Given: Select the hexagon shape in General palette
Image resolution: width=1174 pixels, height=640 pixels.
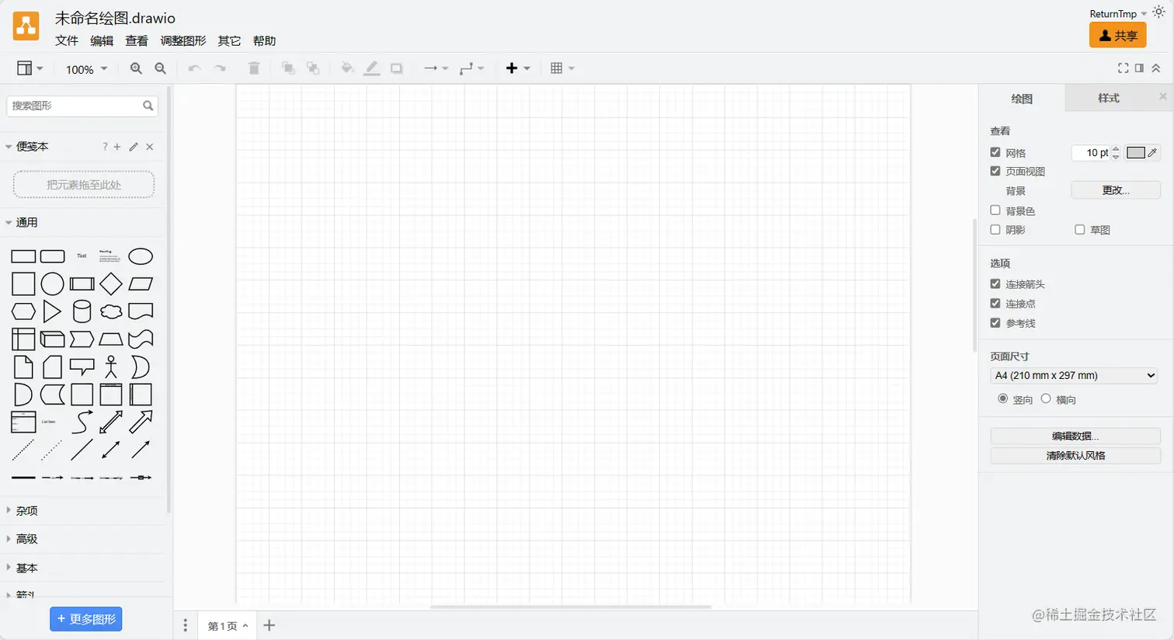Looking at the screenshot, I should (x=23, y=311).
